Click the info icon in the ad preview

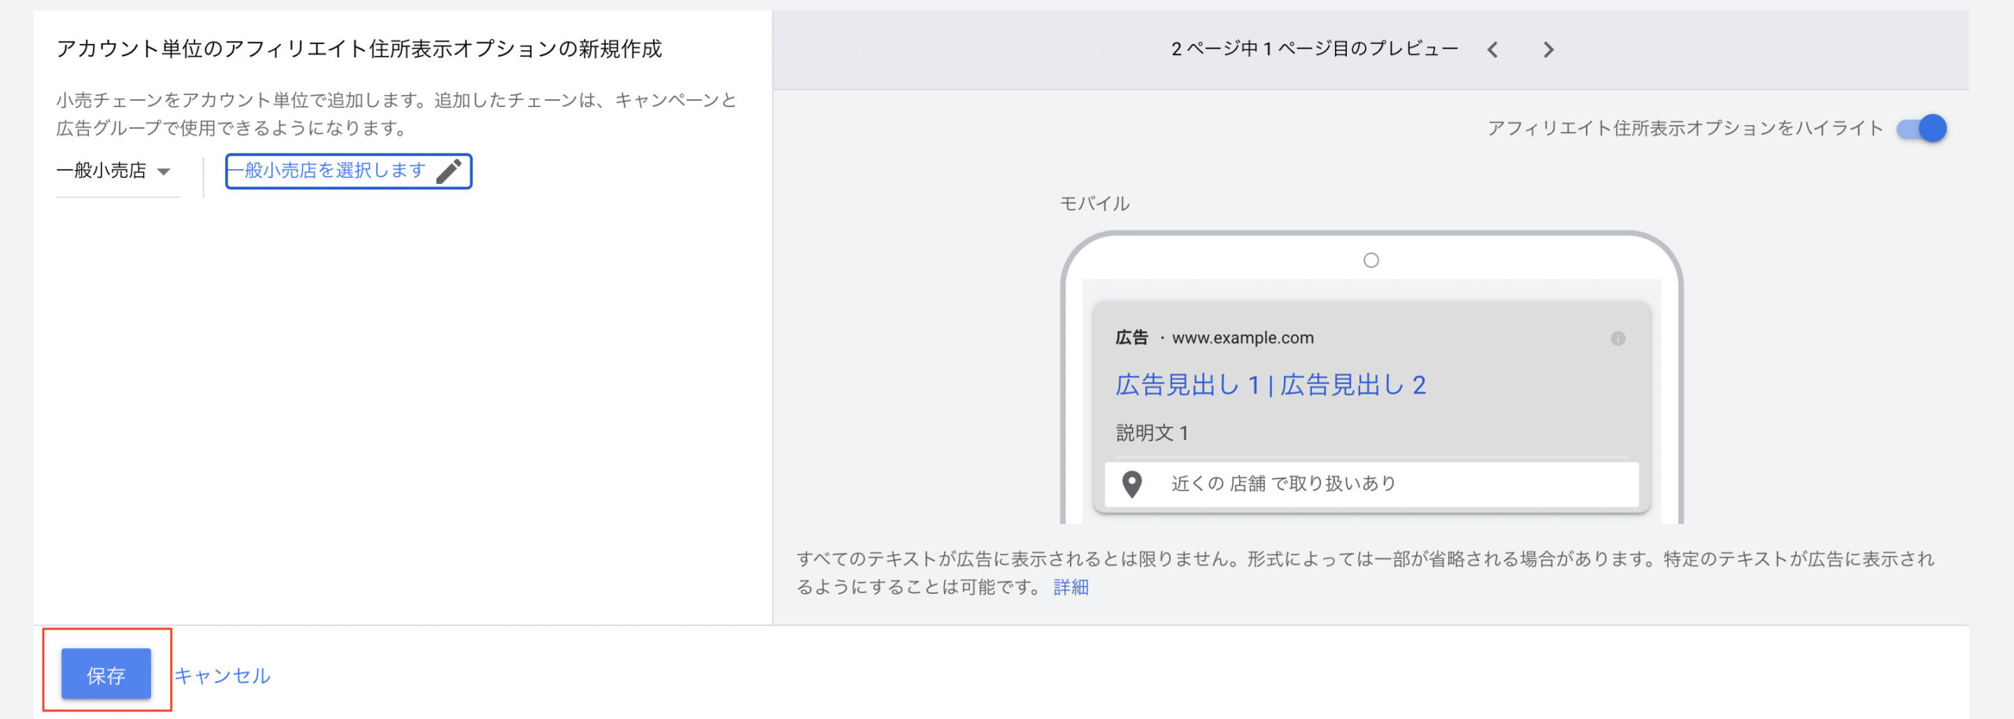pyautogui.click(x=1617, y=338)
